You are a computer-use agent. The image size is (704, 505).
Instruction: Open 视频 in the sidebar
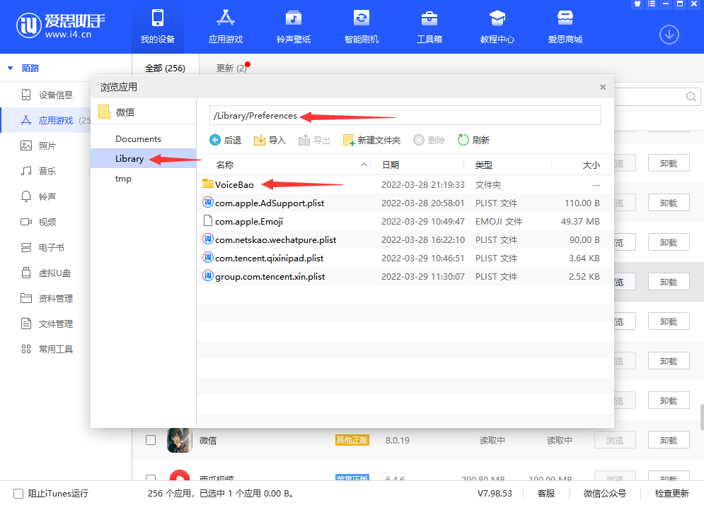tap(38, 222)
